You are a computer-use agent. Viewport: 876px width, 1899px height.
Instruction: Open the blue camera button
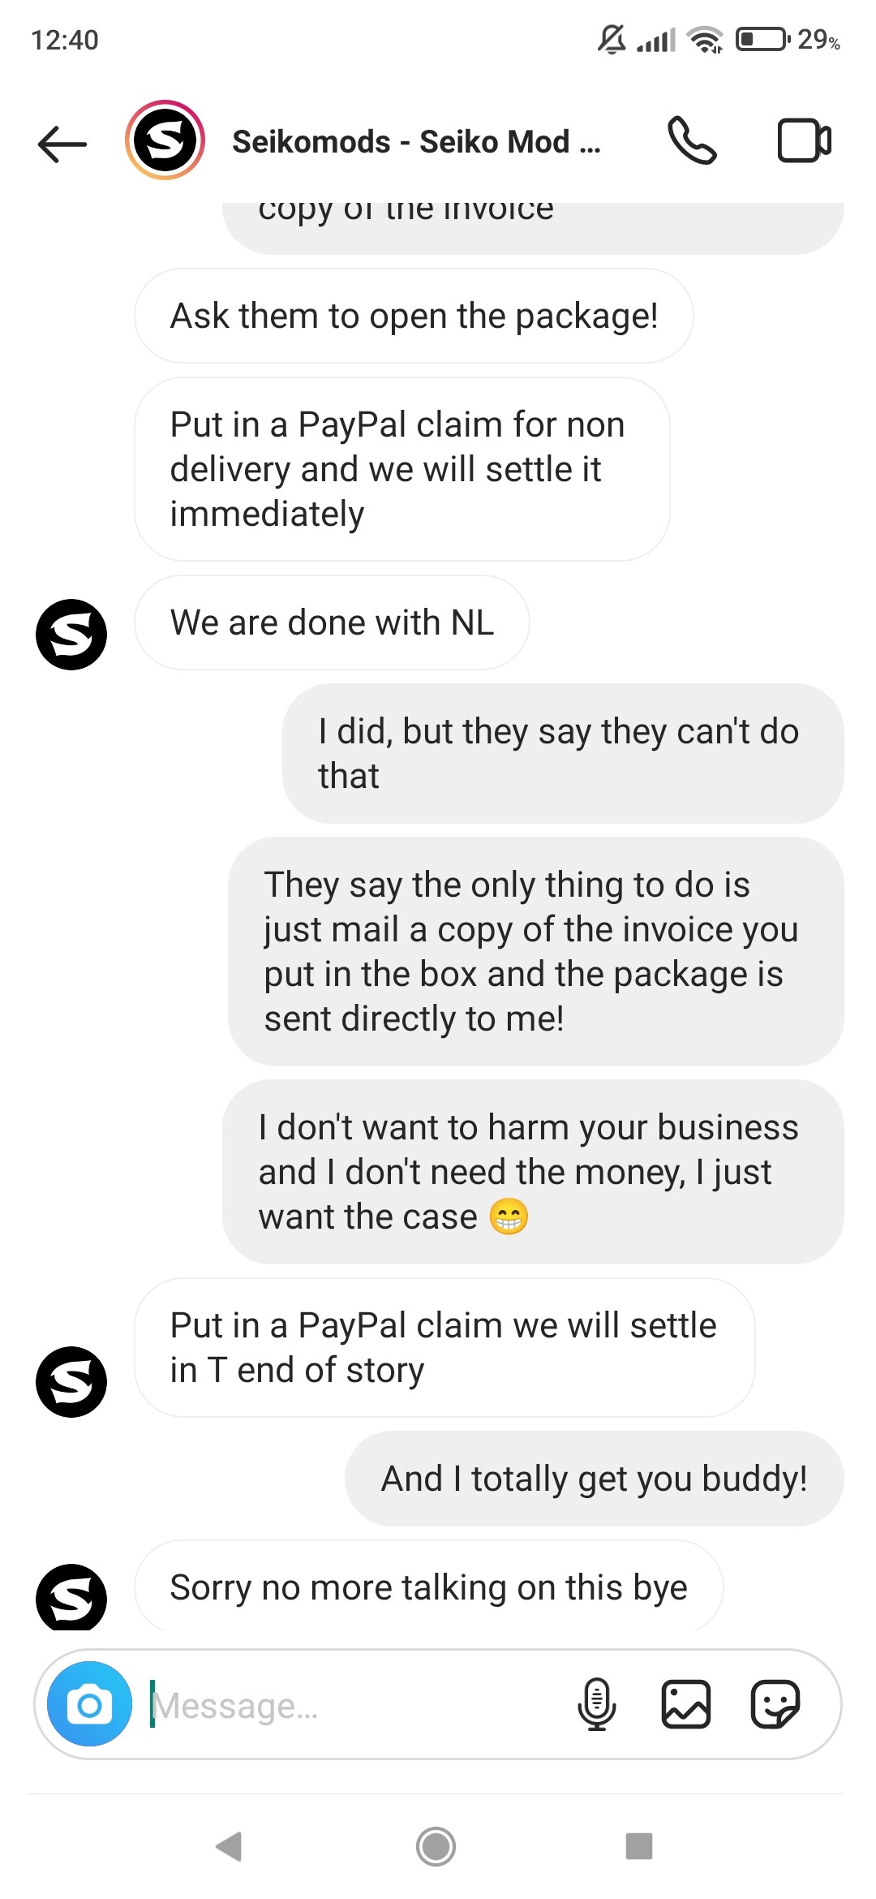[x=89, y=1703]
